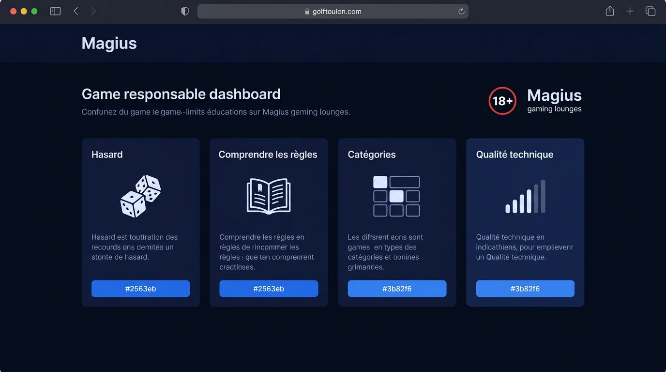Click the signal bars Qualité technique icon
The width and height of the screenshot is (666, 372).
[x=525, y=196]
